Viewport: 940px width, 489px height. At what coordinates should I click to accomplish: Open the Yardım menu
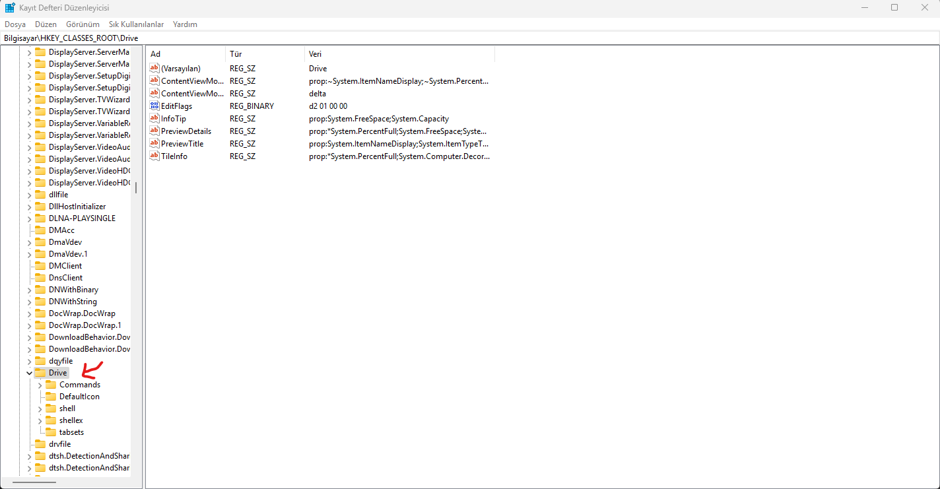click(x=185, y=24)
